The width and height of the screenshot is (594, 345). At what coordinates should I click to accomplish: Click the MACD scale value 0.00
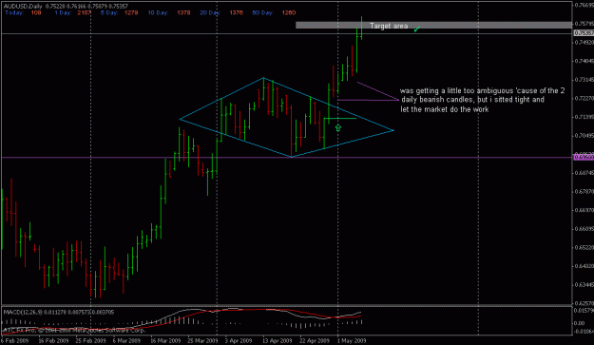click(580, 323)
